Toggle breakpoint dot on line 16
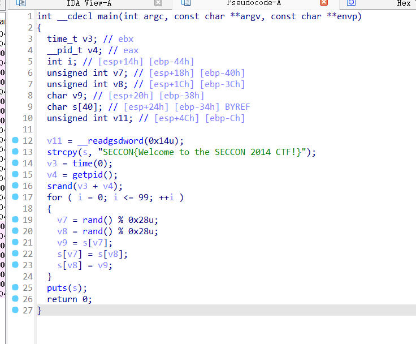Screen dimensions: 416x344 pos(15,185)
